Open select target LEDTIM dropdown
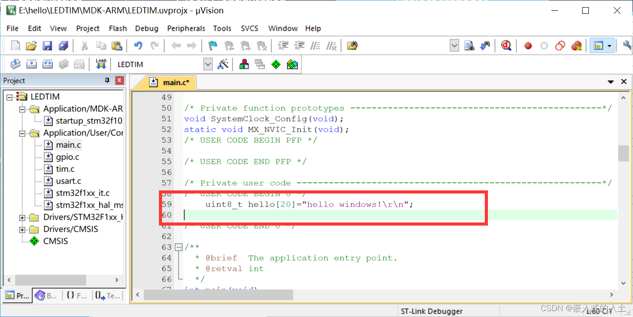The height and width of the screenshot is (317, 633). tap(208, 64)
